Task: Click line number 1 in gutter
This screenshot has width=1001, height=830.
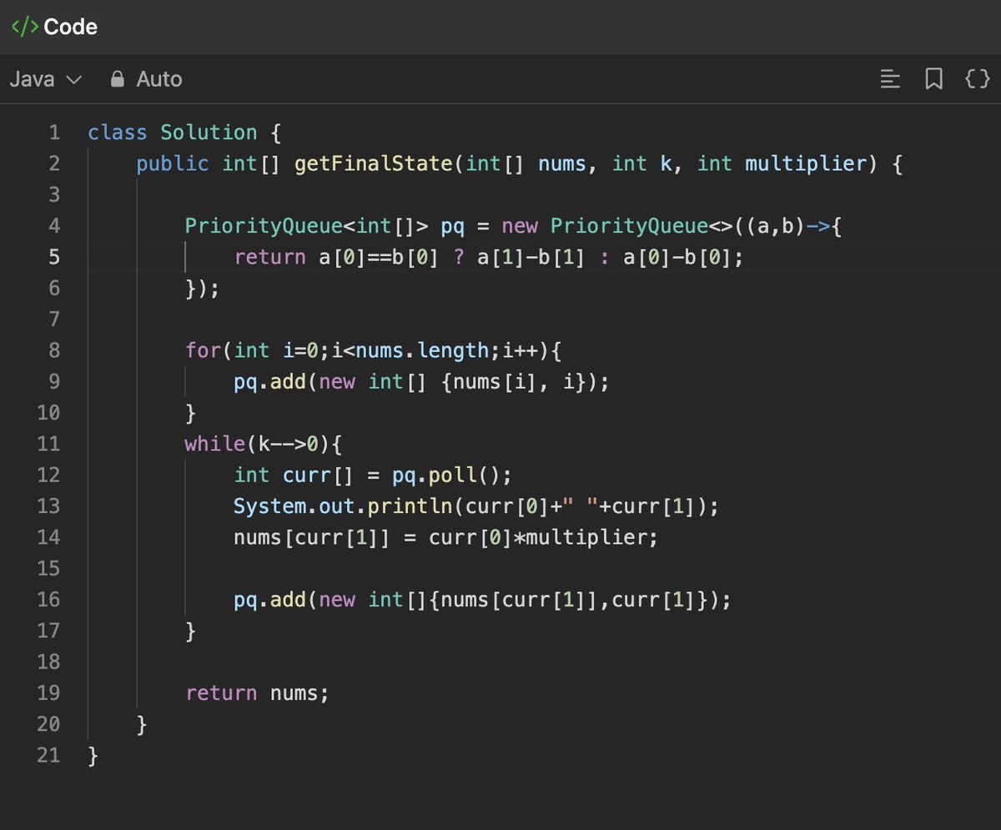Action: (54, 133)
